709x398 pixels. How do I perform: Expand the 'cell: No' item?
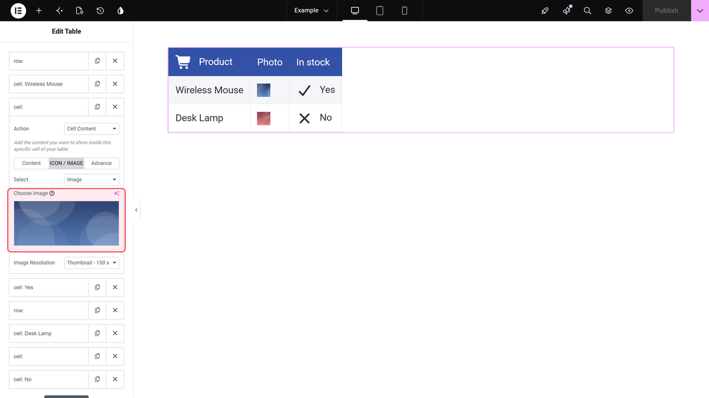48,379
